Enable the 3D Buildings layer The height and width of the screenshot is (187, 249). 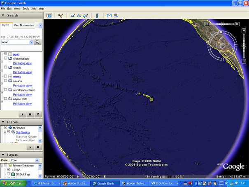click(9, 174)
